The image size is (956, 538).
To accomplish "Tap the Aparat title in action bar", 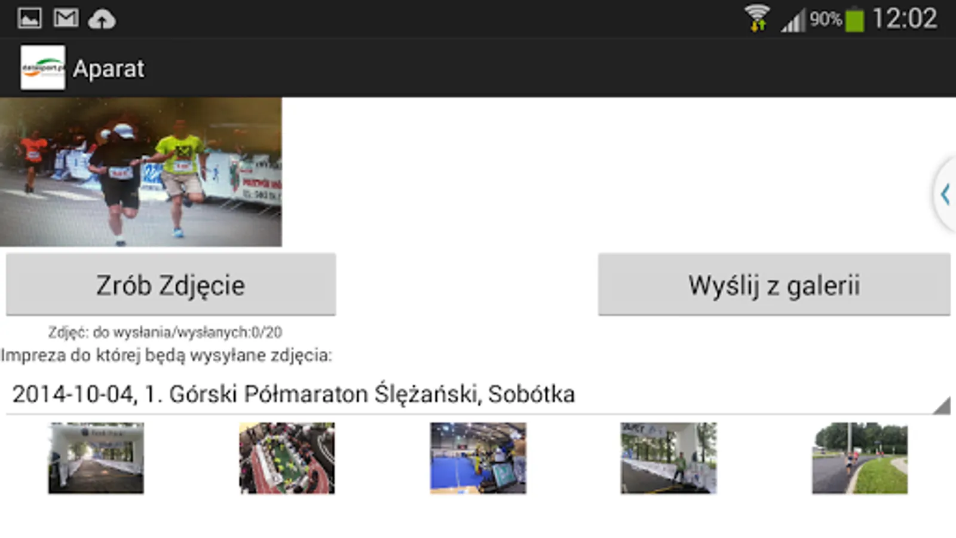I will coord(109,69).
